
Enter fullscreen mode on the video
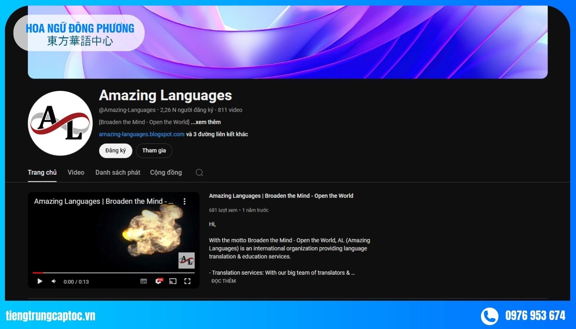tap(187, 281)
